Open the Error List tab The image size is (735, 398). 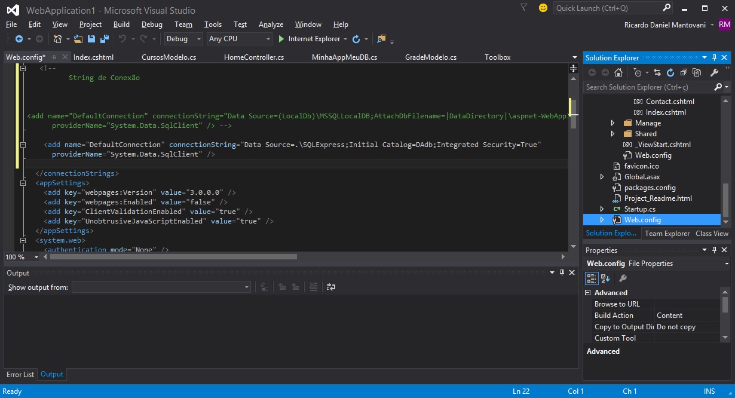coord(20,375)
